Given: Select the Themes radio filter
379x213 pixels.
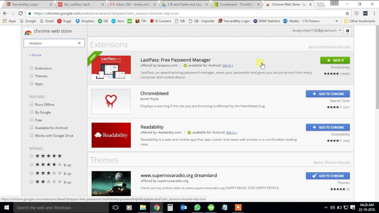Looking at the screenshot, I should (x=31, y=76).
